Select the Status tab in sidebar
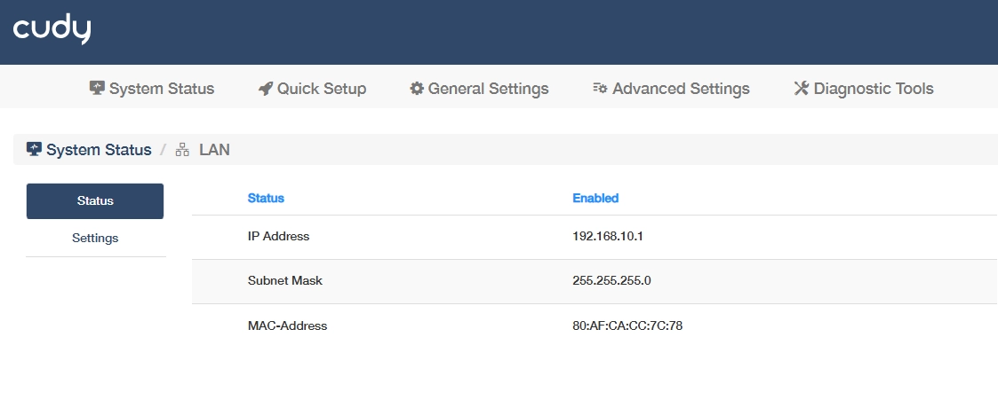This screenshot has height=400, width=998. 95,200
